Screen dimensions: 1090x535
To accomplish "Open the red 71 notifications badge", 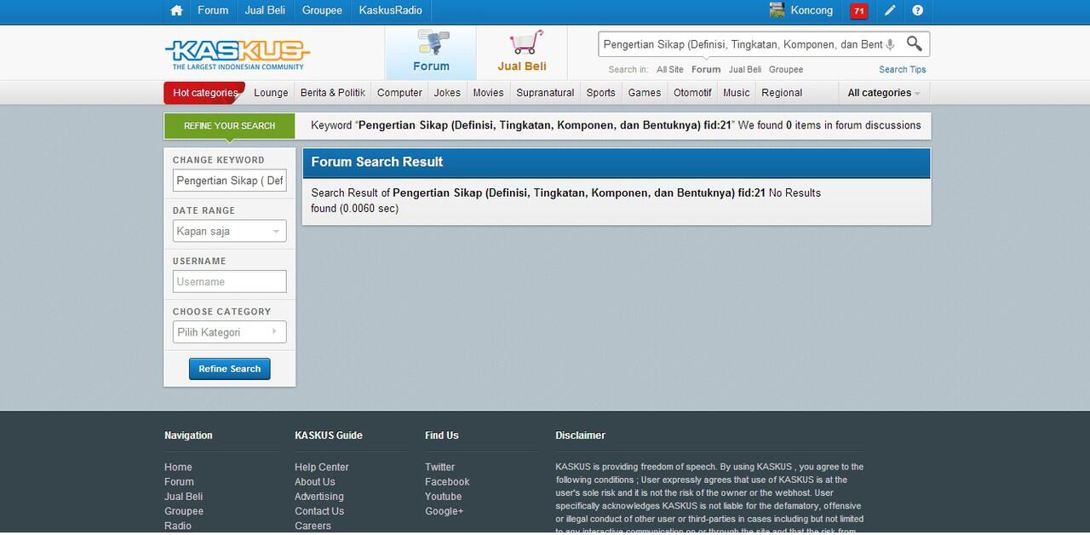I will pyautogui.click(x=858, y=11).
